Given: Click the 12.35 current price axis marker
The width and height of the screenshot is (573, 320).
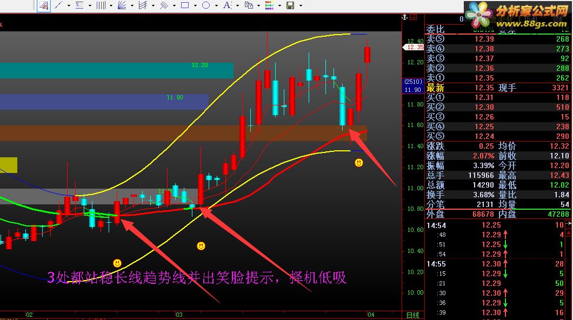Looking at the screenshot, I should click(414, 47).
